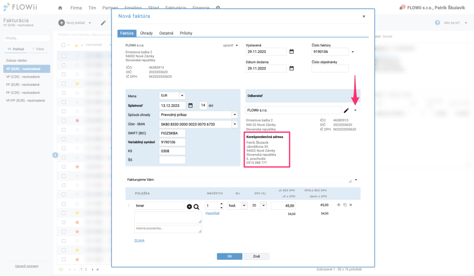Switch to the Ostatné tab
Screen dimensions: 474x276
click(x=166, y=33)
